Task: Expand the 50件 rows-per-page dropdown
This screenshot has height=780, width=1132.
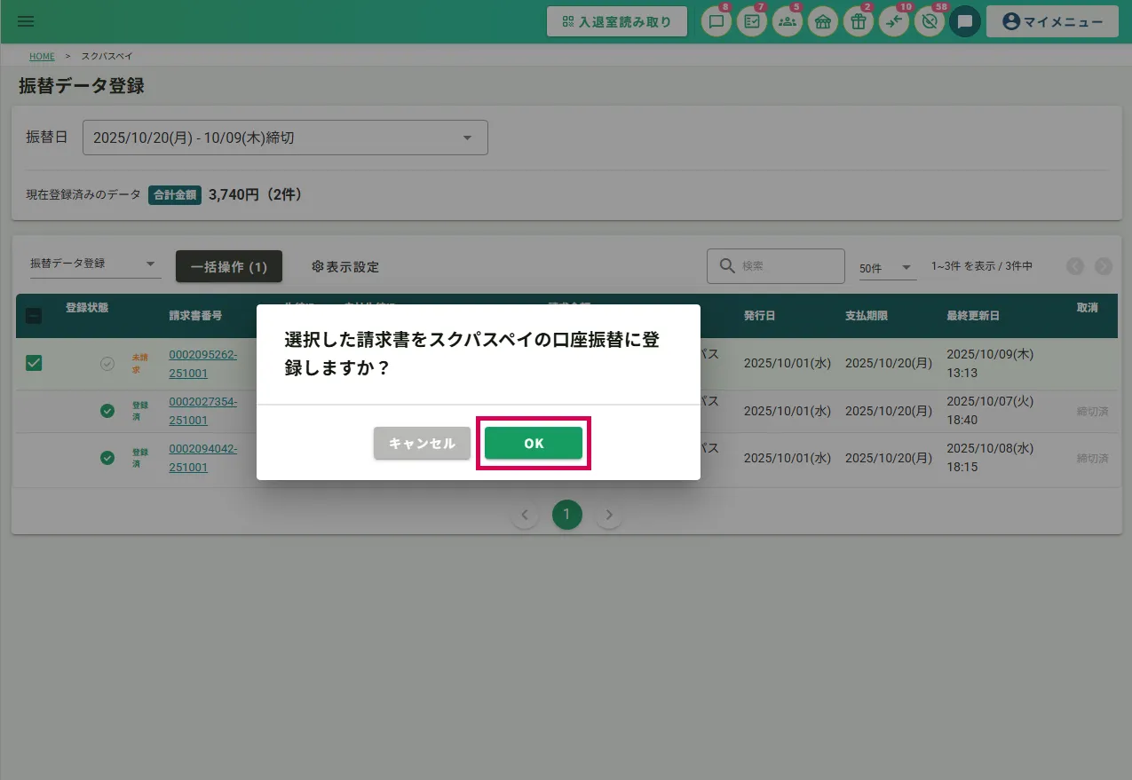Action: (x=886, y=267)
